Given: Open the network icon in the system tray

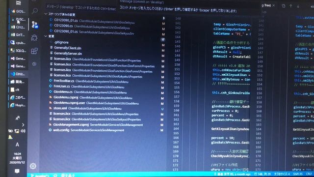Looking at the screenshot, I should [17, 131].
